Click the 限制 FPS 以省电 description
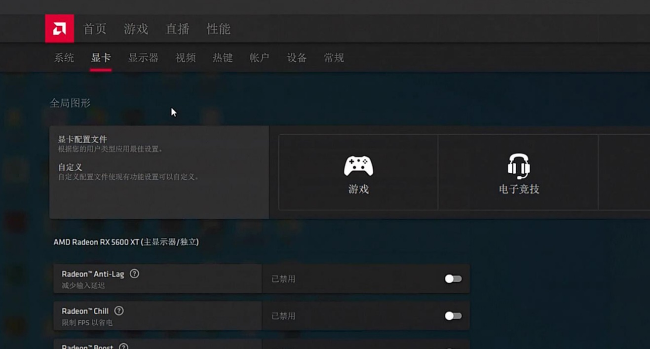This screenshot has height=349, width=650. 87,323
